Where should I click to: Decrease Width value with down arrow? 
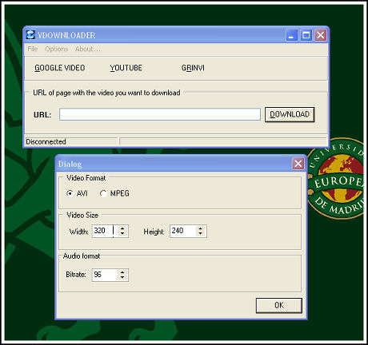pyautogui.click(x=122, y=234)
